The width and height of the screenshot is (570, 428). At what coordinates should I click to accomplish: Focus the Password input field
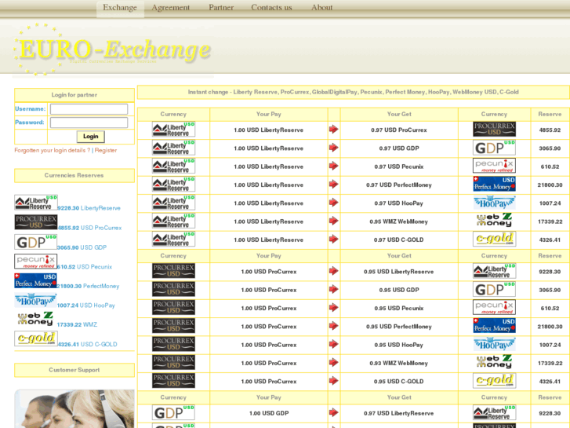pos(89,123)
